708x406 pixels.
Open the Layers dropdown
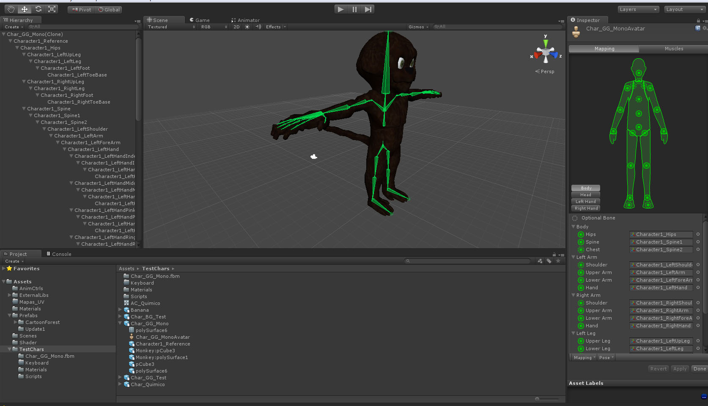pyautogui.click(x=638, y=9)
